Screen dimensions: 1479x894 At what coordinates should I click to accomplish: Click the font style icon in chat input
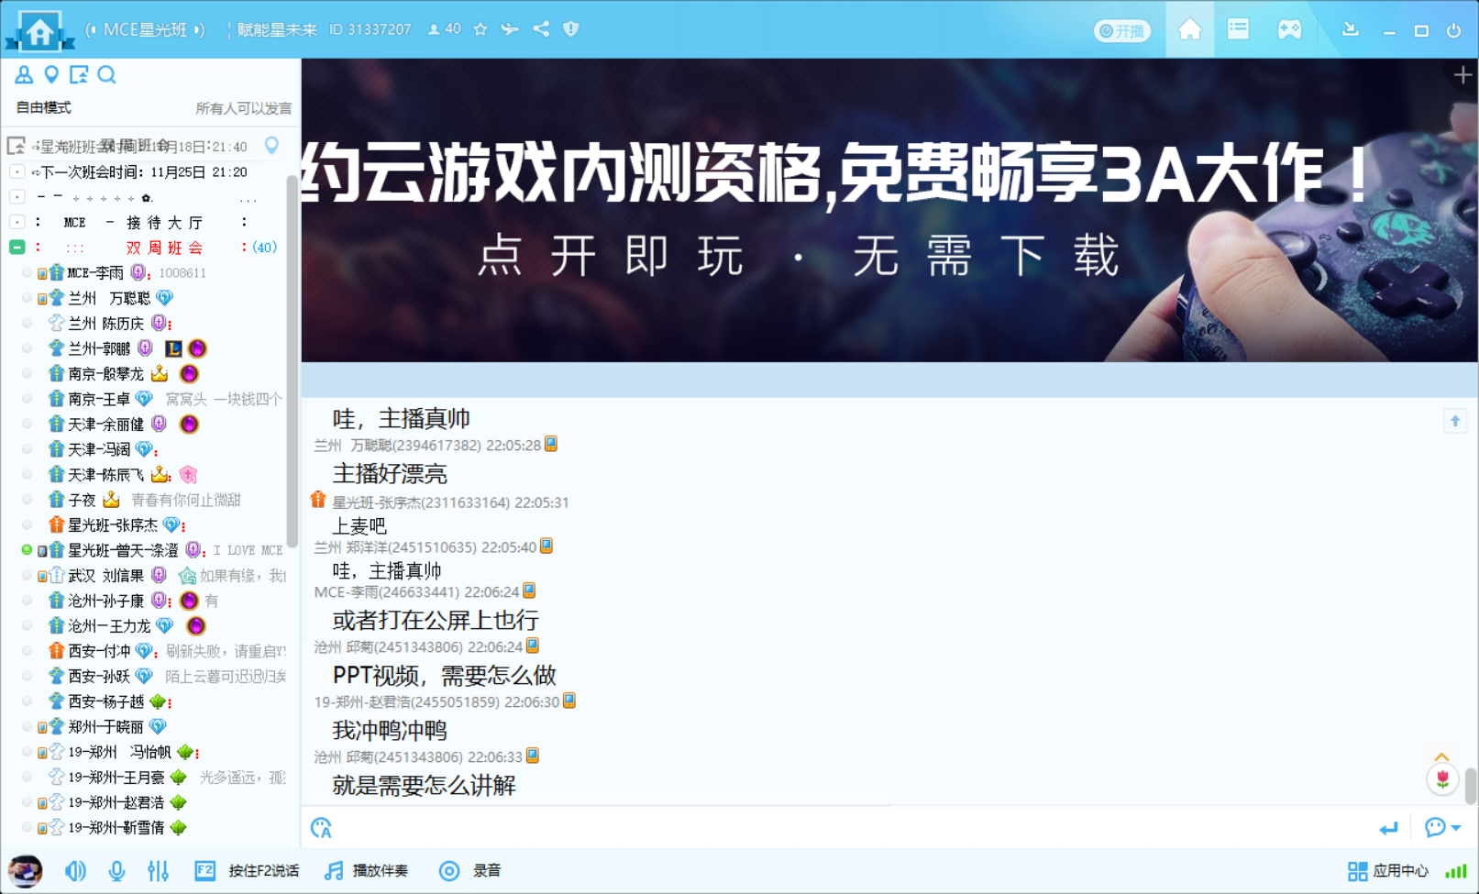point(321,828)
